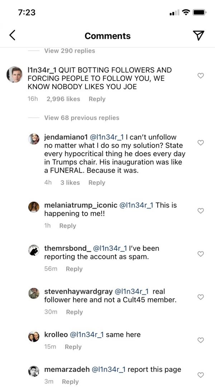
Task: Heart themrsbond_'s reply
Action: (x=201, y=254)
